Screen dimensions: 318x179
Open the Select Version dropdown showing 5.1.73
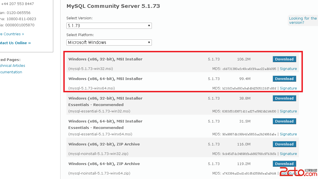click(109, 26)
